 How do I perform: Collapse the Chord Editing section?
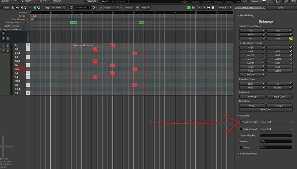pos(238,15)
